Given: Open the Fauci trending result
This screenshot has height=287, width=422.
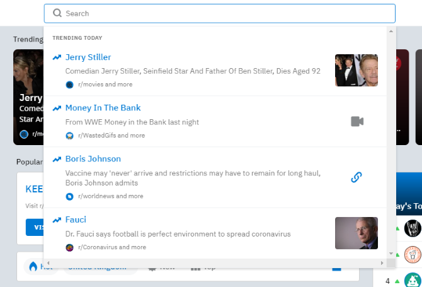Looking at the screenshot, I should [76, 220].
